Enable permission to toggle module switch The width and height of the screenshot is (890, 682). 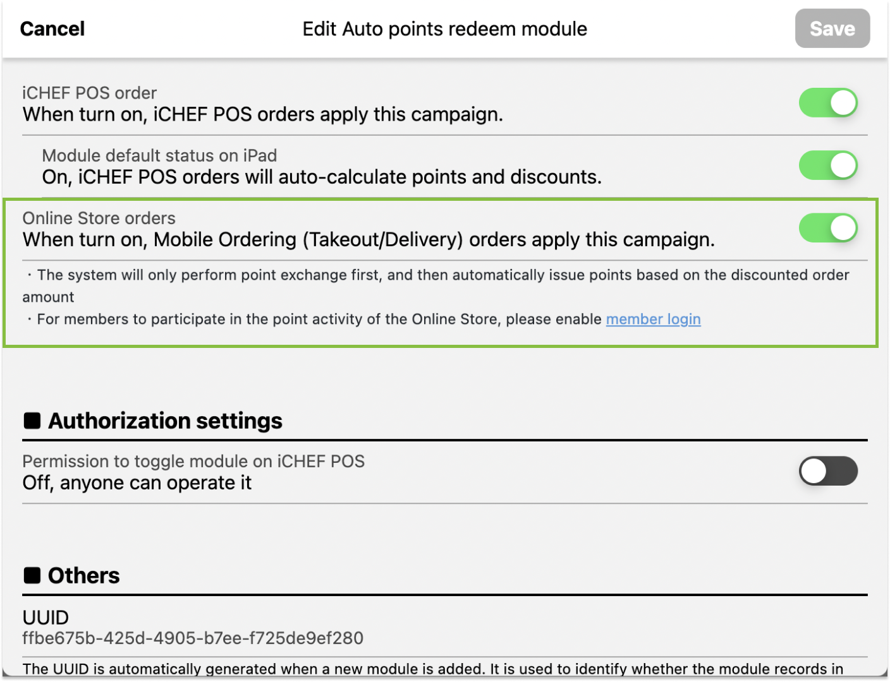pyautogui.click(x=828, y=471)
